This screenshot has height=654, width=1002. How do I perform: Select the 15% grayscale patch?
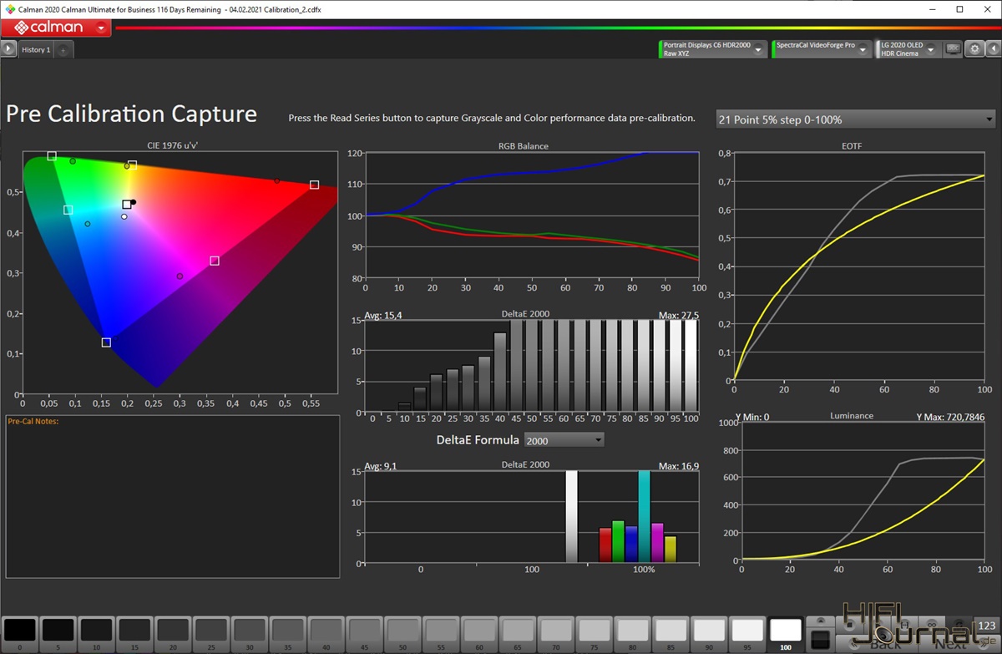tap(134, 634)
